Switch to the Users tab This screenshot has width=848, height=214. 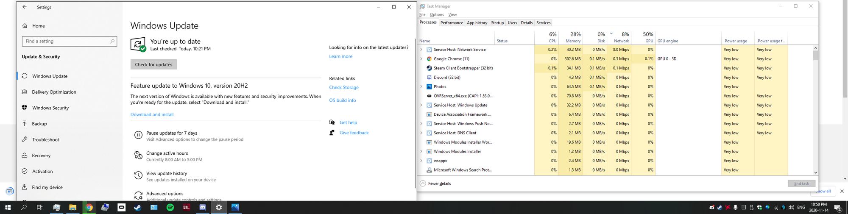(512, 23)
